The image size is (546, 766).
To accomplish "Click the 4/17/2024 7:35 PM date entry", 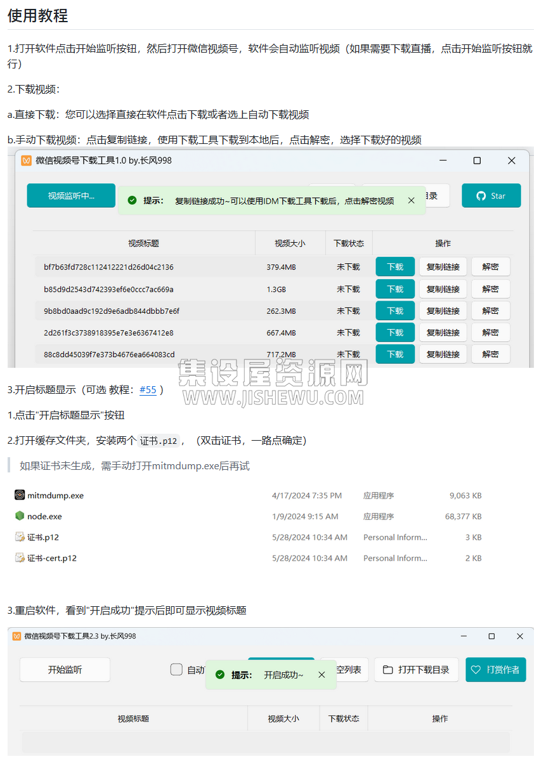I will [x=307, y=495].
